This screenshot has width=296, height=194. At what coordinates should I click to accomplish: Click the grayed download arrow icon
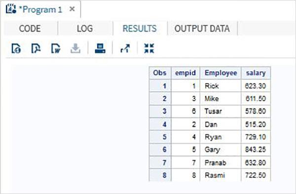pyautogui.click(x=75, y=48)
